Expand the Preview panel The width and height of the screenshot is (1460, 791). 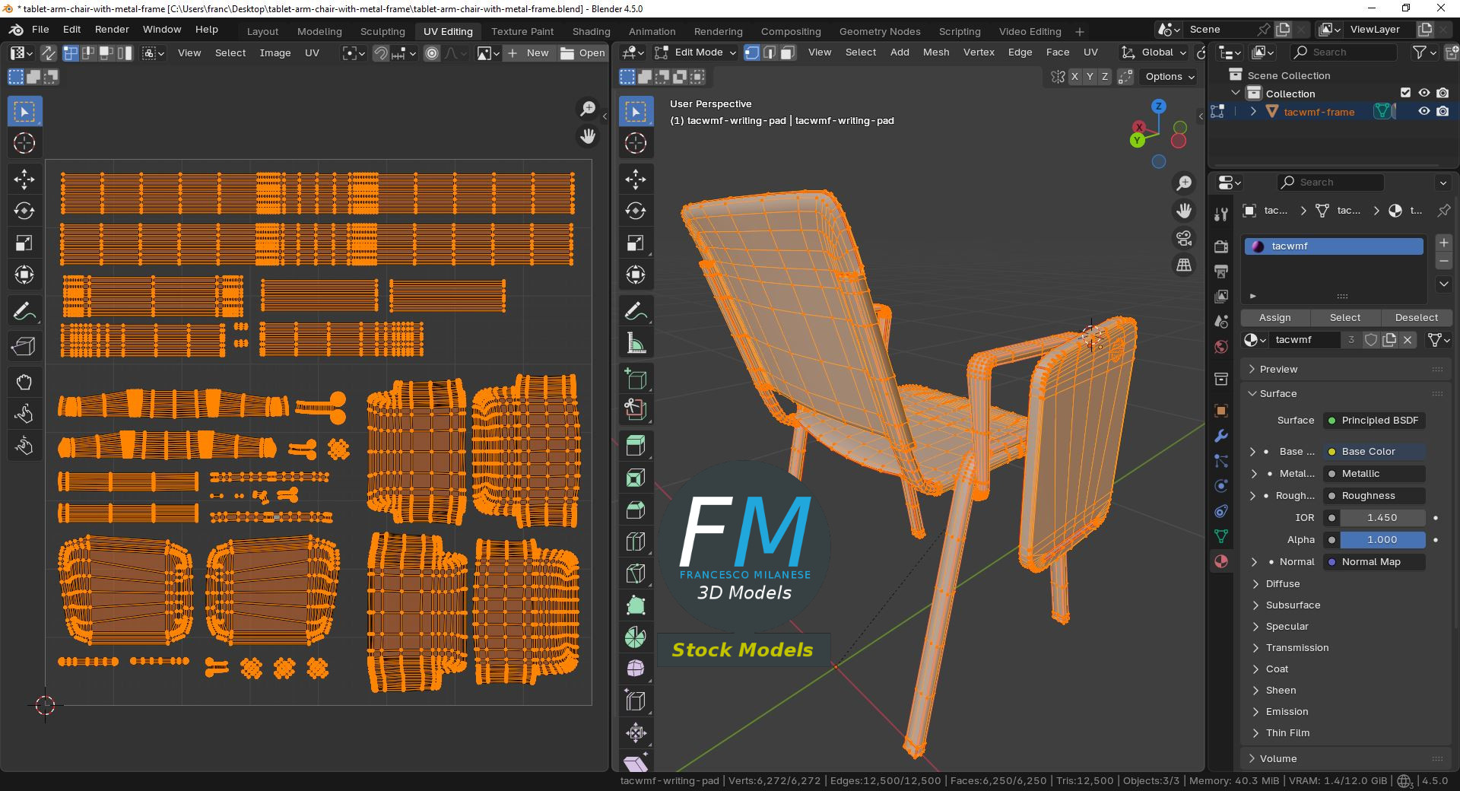pyautogui.click(x=1346, y=369)
